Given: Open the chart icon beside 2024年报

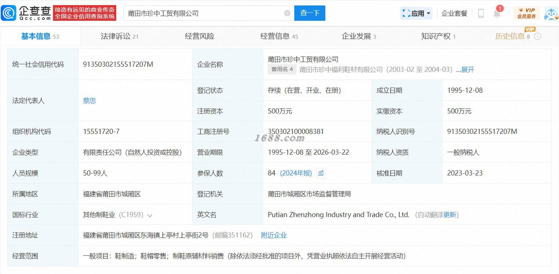Looking at the screenshot, I should point(321,173).
